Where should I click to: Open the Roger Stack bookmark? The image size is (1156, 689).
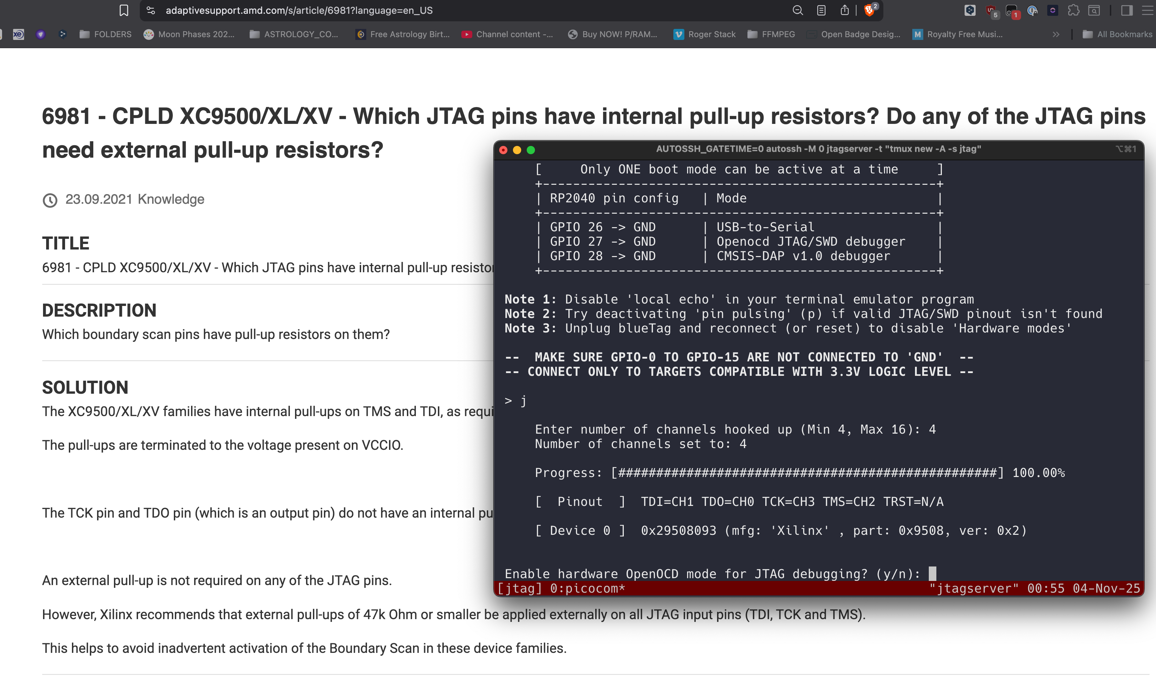click(705, 34)
